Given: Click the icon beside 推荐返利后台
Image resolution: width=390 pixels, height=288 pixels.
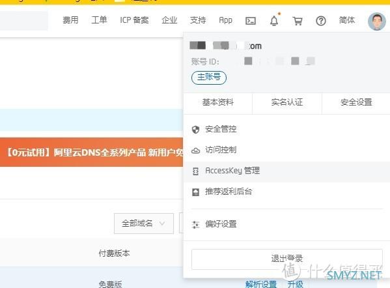Looking at the screenshot, I should pyautogui.click(x=196, y=192).
